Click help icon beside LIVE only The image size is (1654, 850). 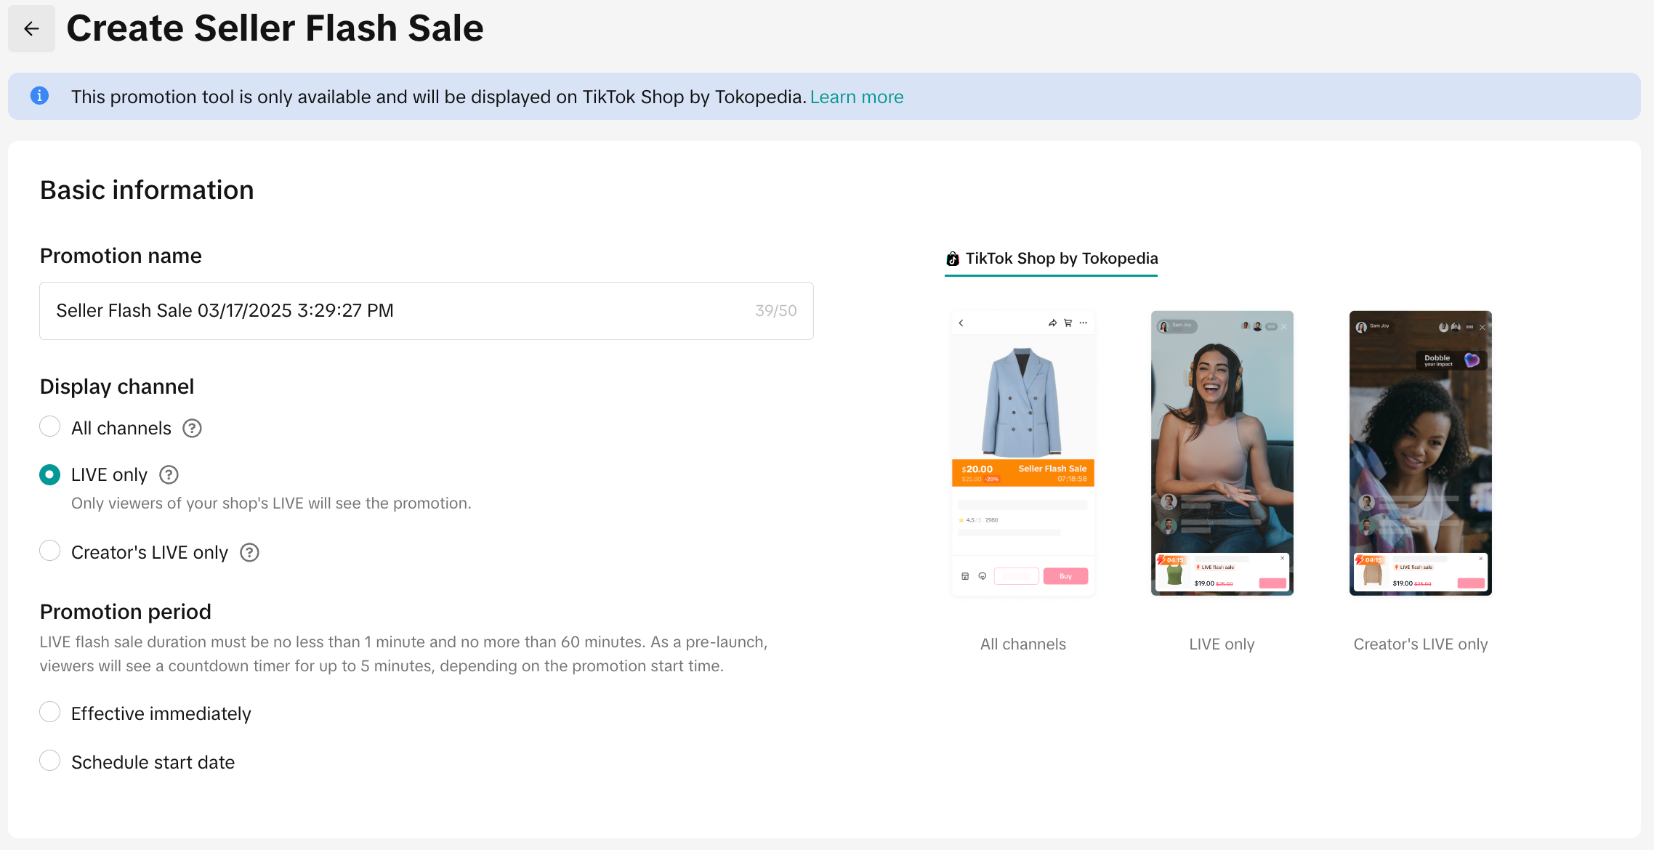click(169, 475)
